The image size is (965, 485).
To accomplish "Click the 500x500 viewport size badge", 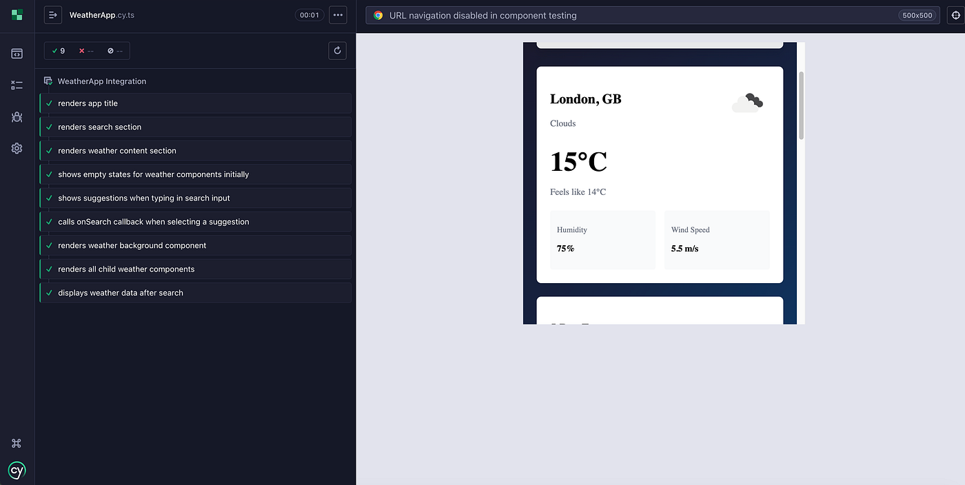I will [x=917, y=15].
